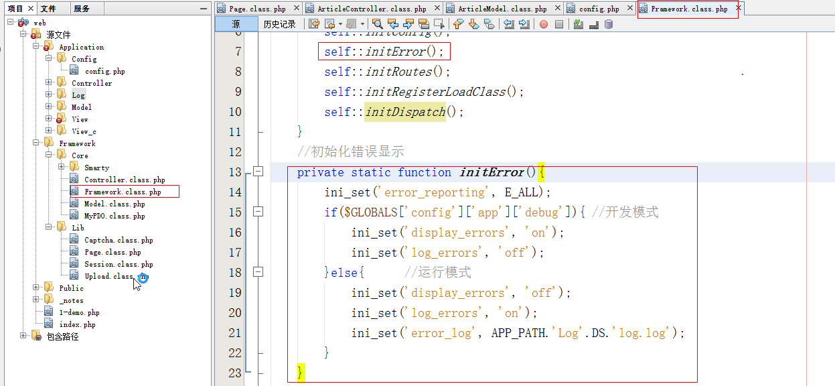Switch to 历史记录 (History) view button
835x386 pixels.
(x=279, y=24)
